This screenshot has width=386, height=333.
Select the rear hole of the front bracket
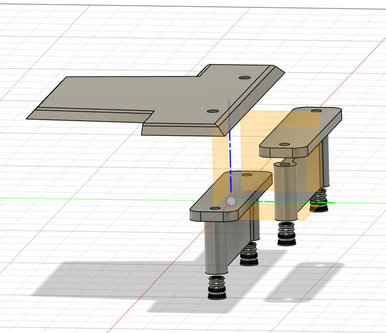(x=246, y=175)
